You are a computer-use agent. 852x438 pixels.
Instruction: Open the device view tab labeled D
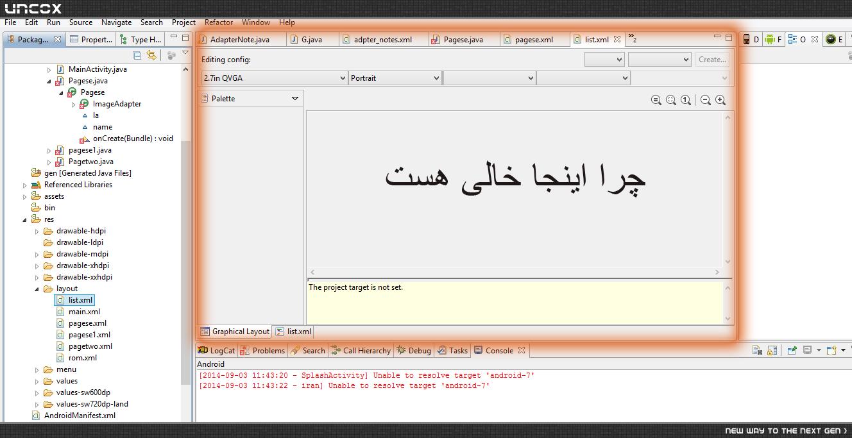click(x=751, y=40)
